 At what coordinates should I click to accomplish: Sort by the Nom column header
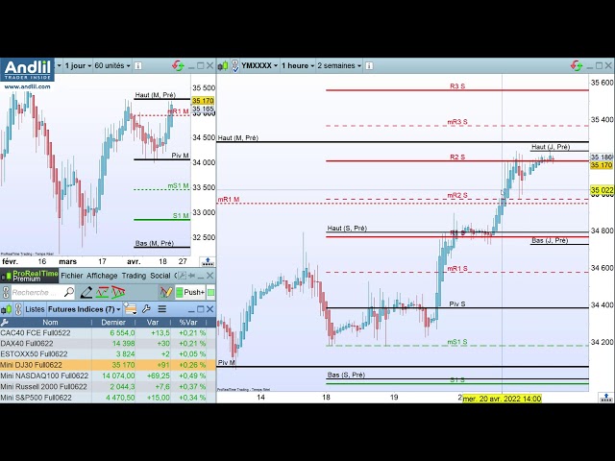(50, 323)
